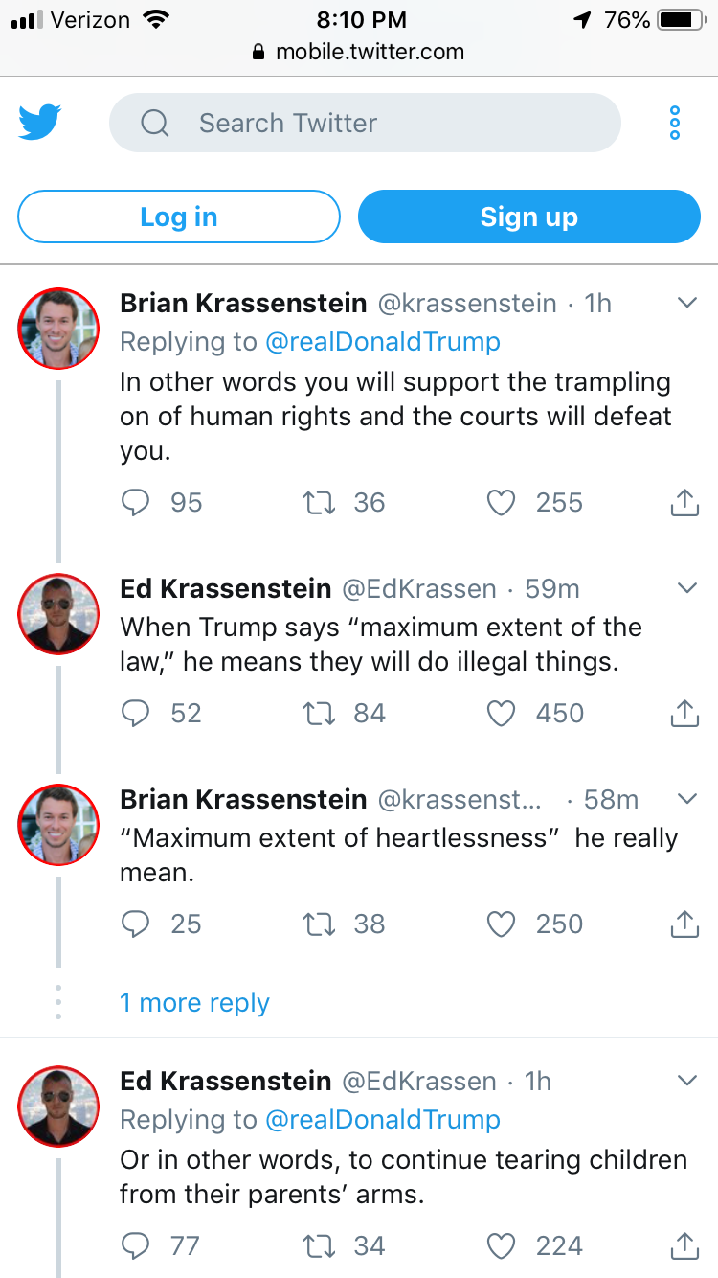Reply to Brian's human rights tweet
The image size is (718, 1278).
click(138, 503)
